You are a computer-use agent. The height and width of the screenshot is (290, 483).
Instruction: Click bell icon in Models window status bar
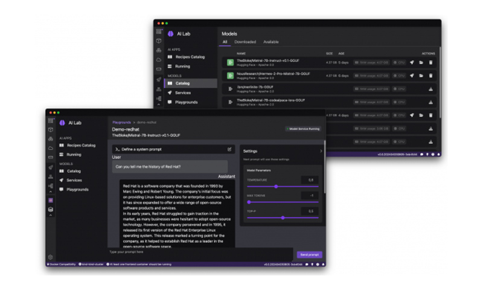click(439, 155)
